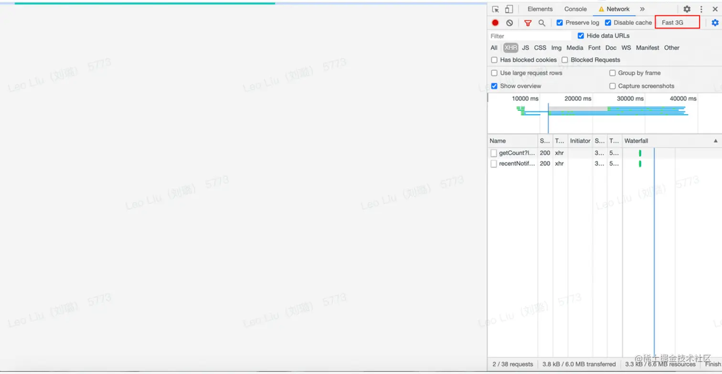Uncheck Show overview
This screenshot has height=374, width=722.
(x=494, y=86)
